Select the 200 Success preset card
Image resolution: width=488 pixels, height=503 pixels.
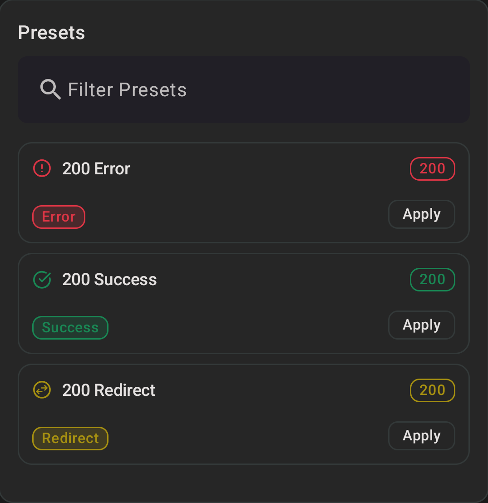(x=244, y=303)
